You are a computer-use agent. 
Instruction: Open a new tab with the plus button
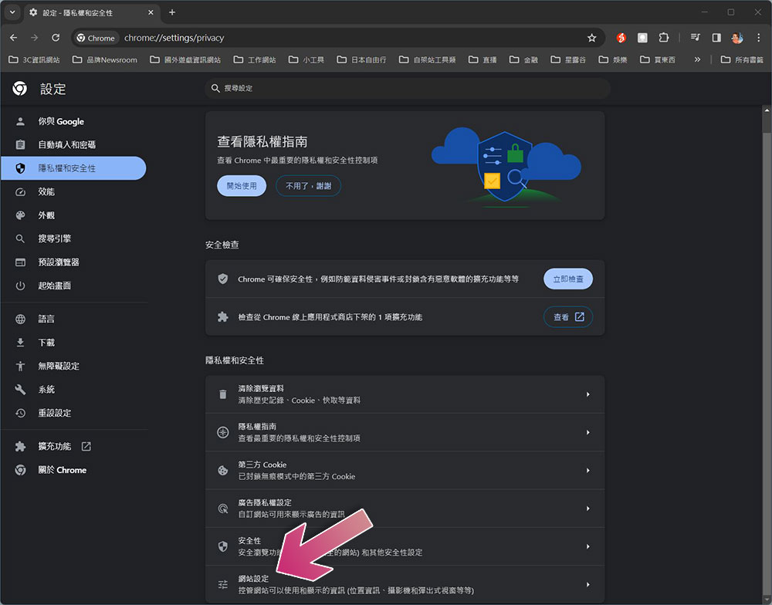(x=172, y=12)
